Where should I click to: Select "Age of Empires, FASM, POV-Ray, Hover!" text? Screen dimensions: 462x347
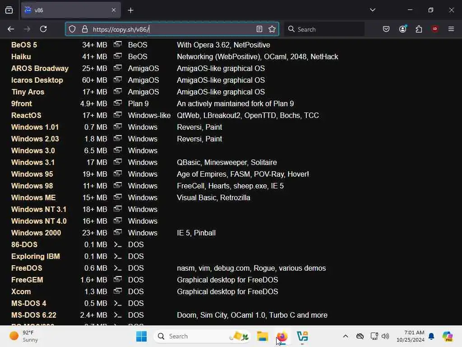click(243, 174)
